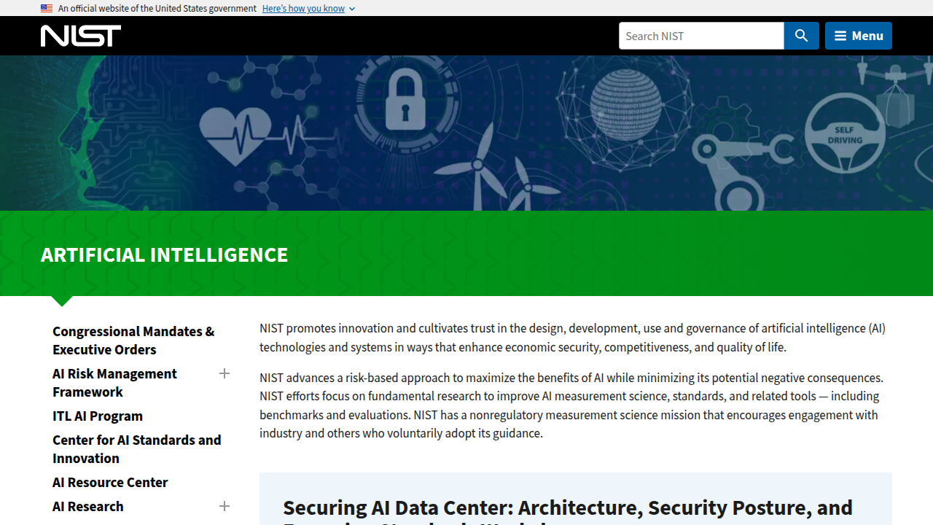Click the magnifying glass search button
Image resolution: width=933 pixels, height=525 pixels.
(x=801, y=36)
